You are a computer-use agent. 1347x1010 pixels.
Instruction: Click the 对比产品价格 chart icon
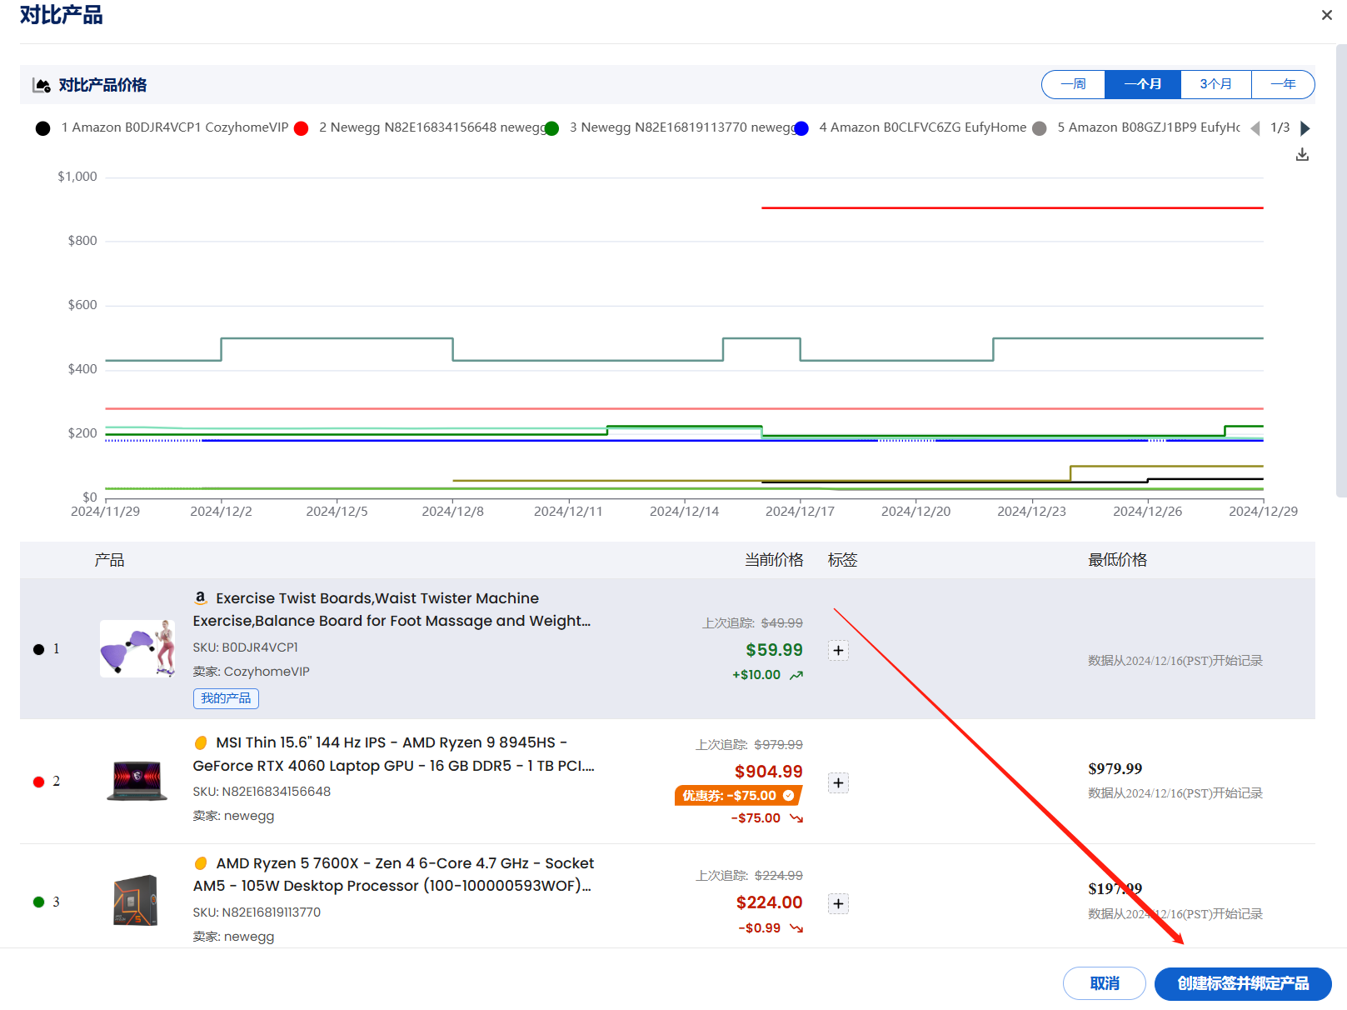[x=42, y=85]
